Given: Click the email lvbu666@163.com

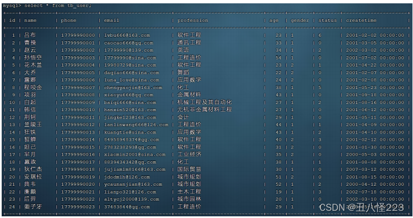Looking at the screenshot, I should tap(127, 35).
